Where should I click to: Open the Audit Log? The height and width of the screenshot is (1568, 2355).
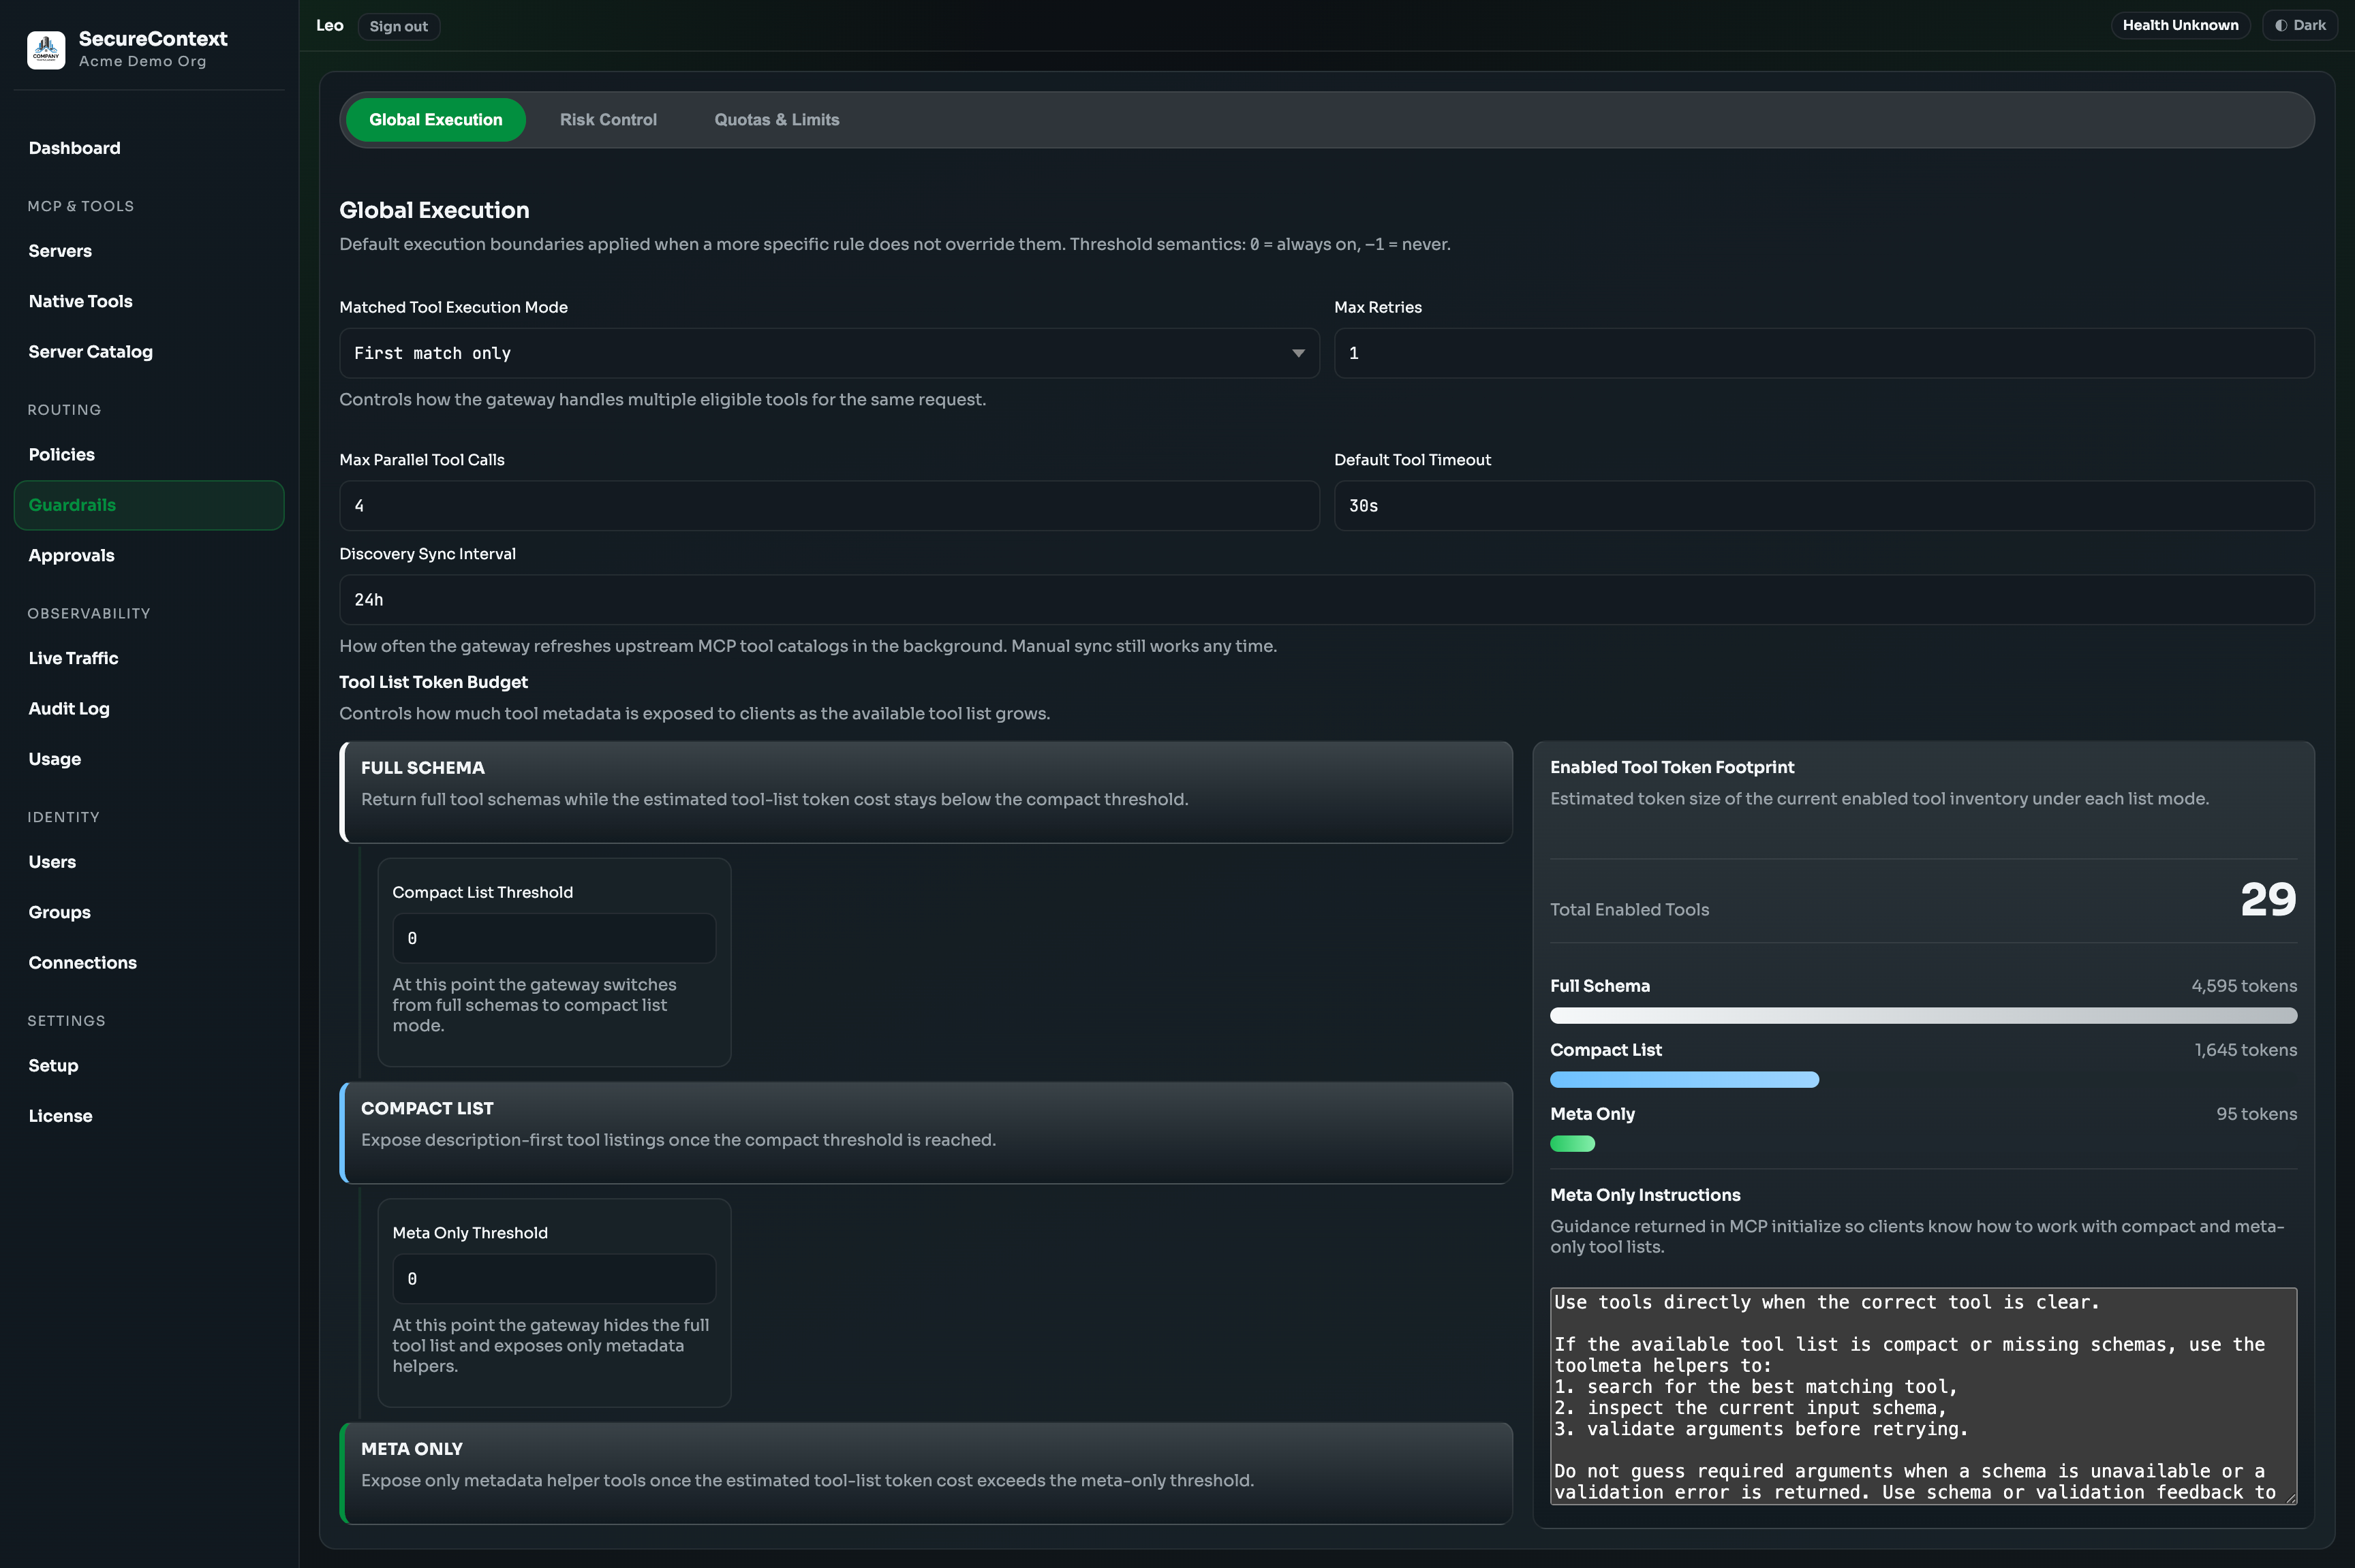(x=69, y=708)
